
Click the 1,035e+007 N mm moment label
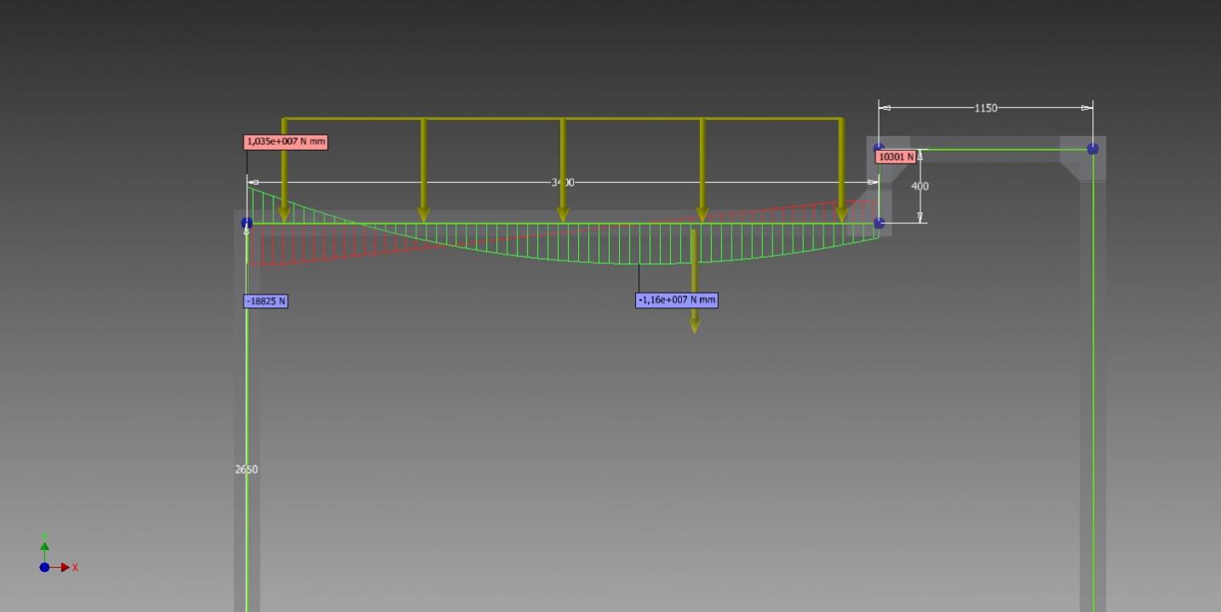[x=285, y=141]
